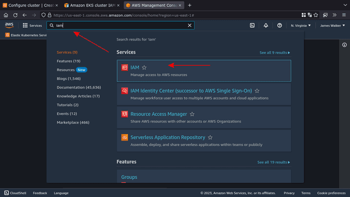Close the Configure cluster tab
This screenshot has height=197, width=350.
pyautogui.click(x=56, y=5)
